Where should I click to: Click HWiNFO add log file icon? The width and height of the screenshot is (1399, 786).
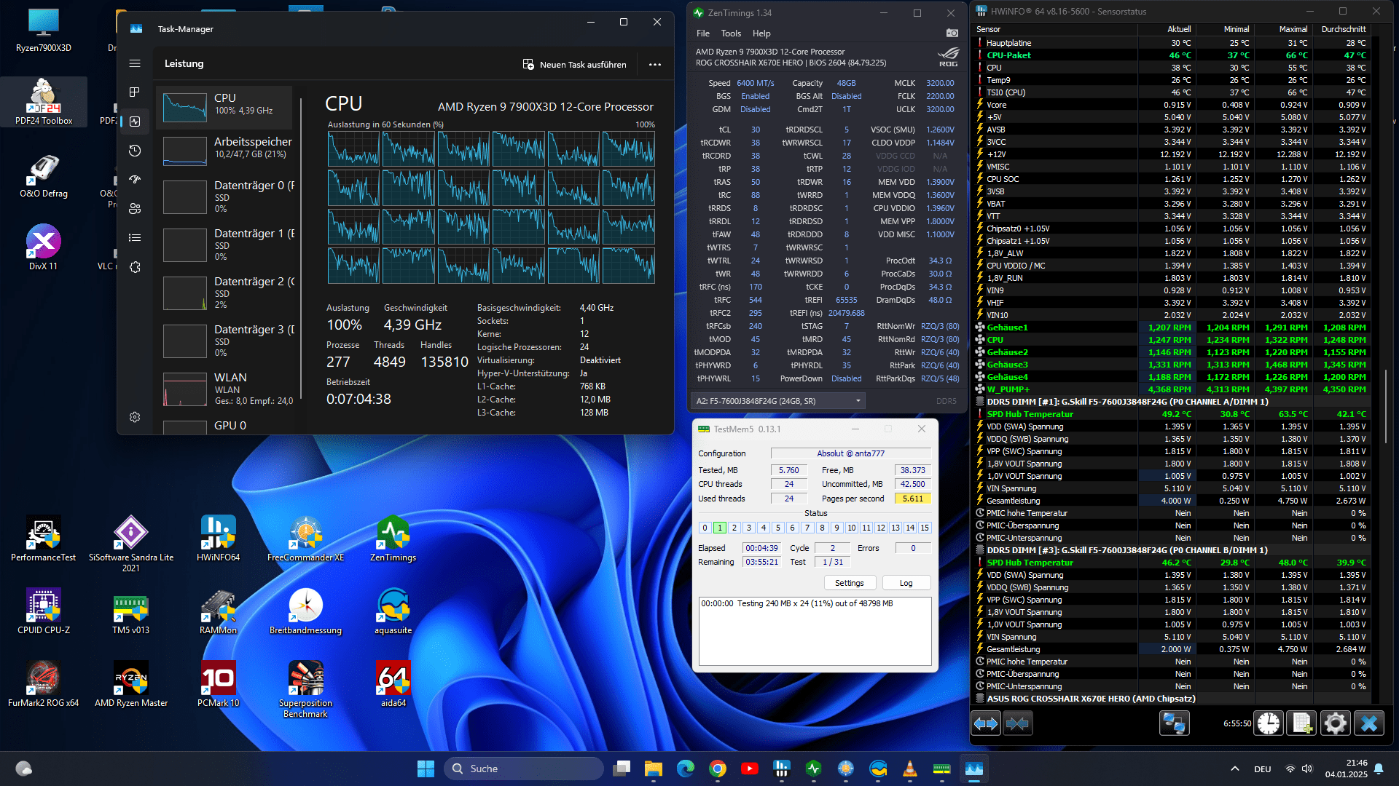pyautogui.click(x=1302, y=723)
